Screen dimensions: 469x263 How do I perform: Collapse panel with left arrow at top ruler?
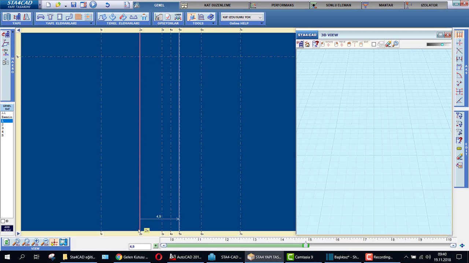click(18, 30)
